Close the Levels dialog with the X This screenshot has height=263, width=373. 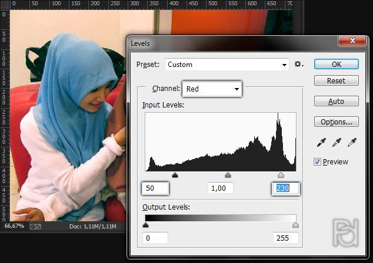tap(353, 42)
